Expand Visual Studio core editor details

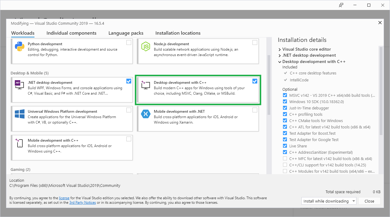(279, 49)
